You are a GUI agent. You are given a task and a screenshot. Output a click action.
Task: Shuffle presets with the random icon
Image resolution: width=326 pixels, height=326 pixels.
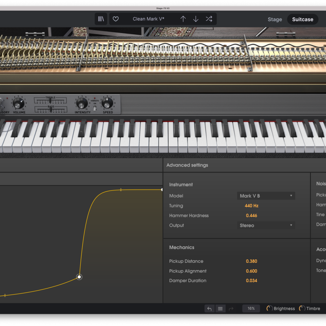pyautogui.click(x=209, y=19)
